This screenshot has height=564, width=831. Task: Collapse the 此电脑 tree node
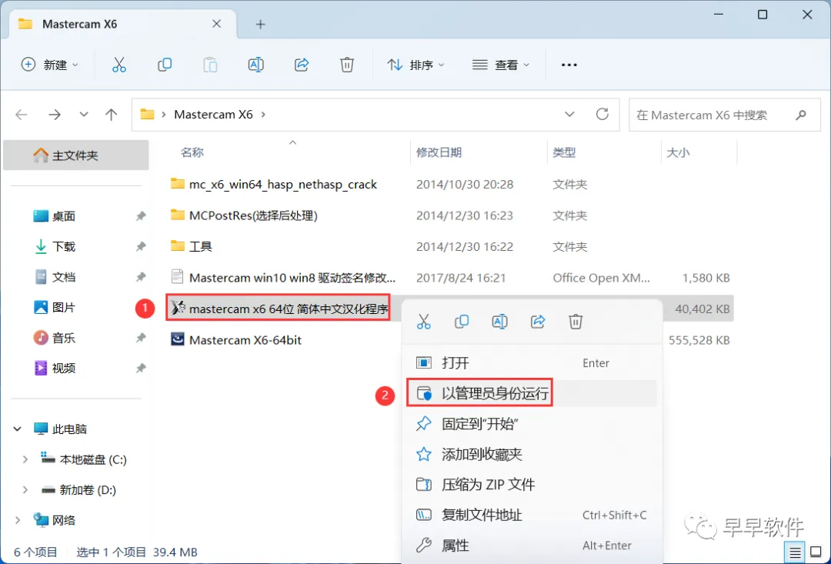[x=18, y=429]
